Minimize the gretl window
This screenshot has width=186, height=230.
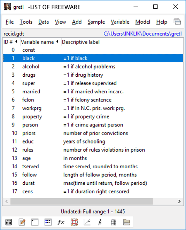click(x=136, y=7)
